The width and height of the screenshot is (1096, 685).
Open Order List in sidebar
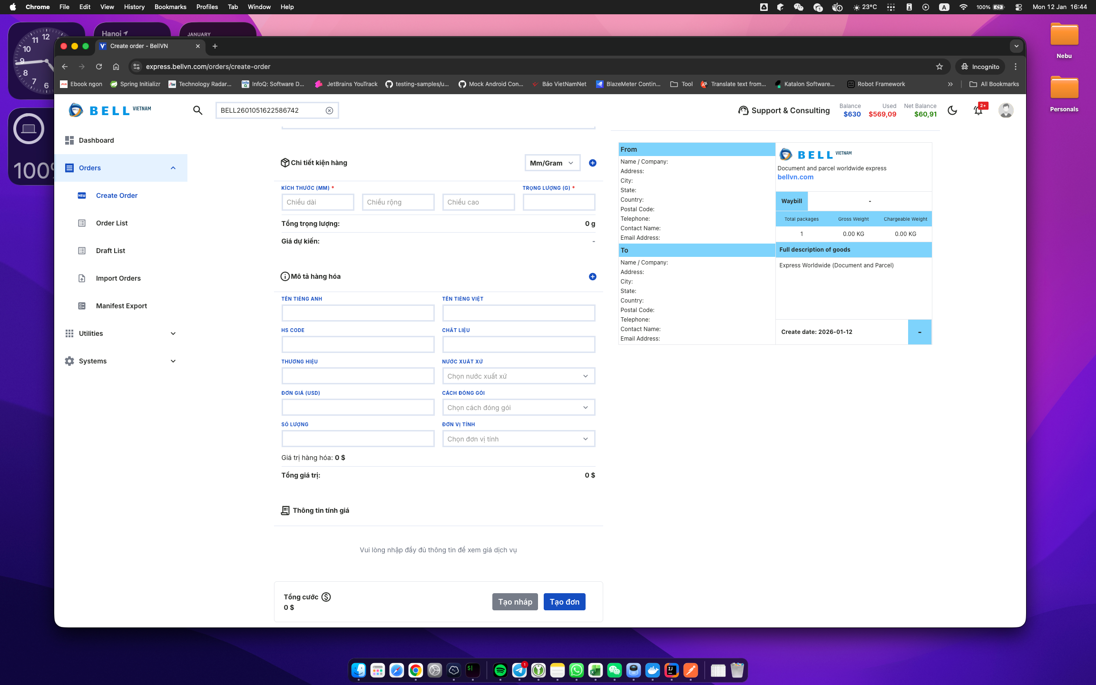coord(112,223)
